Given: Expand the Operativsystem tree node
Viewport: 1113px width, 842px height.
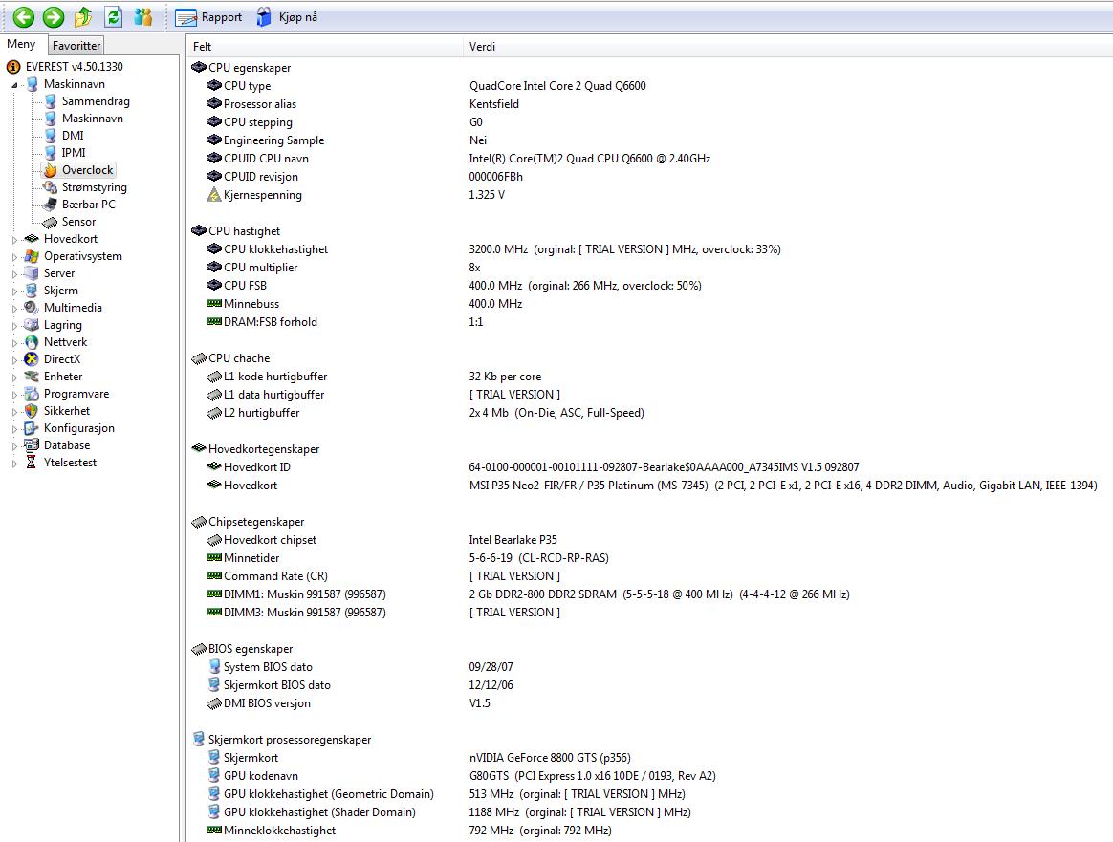Looking at the screenshot, I should coord(14,257).
